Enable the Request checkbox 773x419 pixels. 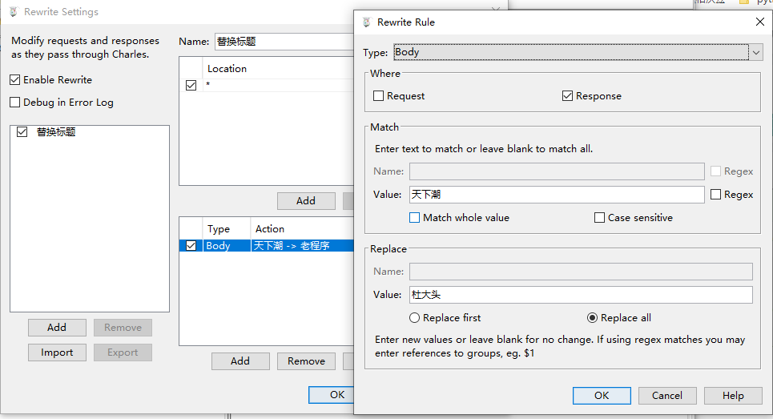379,96
